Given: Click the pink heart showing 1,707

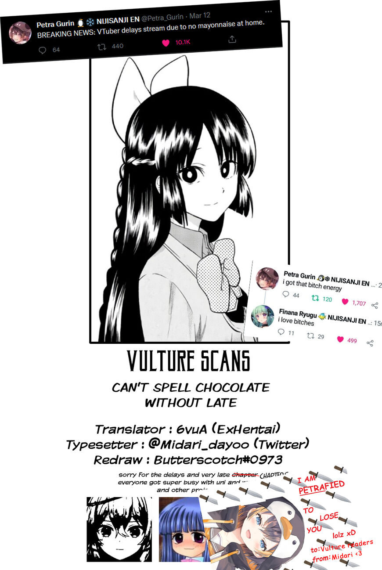Looking at the screenshot, I should [345, 302].
